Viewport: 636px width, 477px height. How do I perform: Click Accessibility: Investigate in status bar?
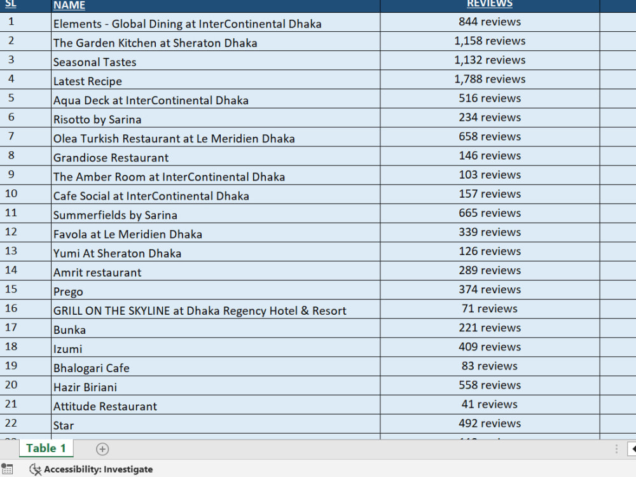click(x=98, y=469)
